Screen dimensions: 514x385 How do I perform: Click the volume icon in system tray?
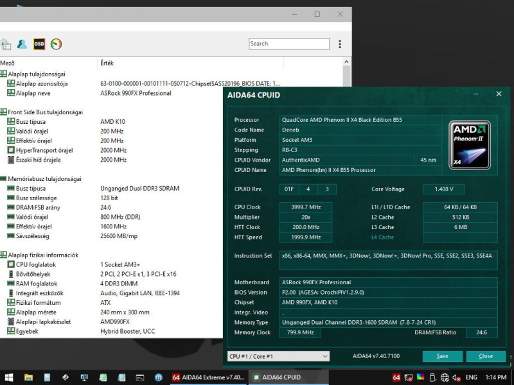(x=456, y=377)
